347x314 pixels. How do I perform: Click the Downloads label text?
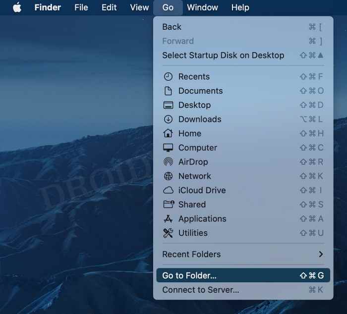200,119
